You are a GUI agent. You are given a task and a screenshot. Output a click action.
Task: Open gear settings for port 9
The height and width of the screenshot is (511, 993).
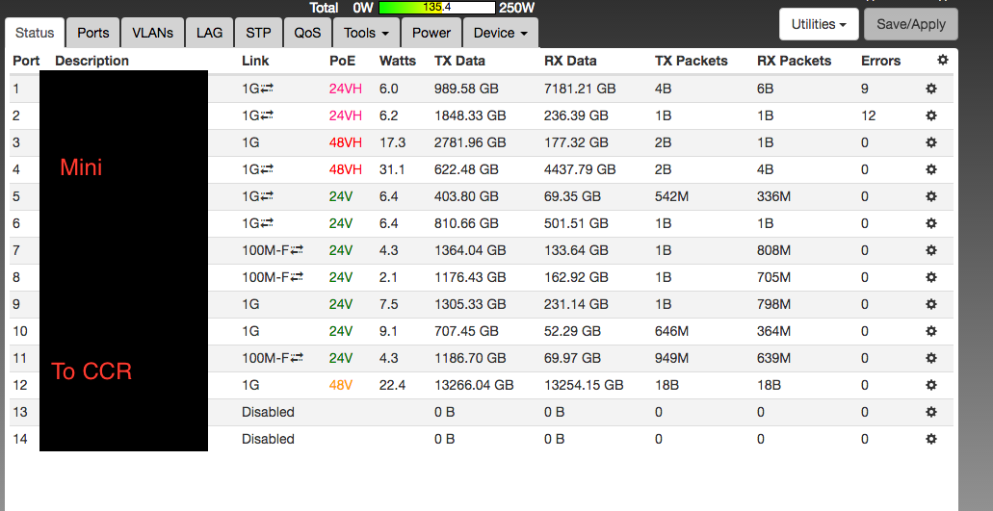click(x=931, y=304)
